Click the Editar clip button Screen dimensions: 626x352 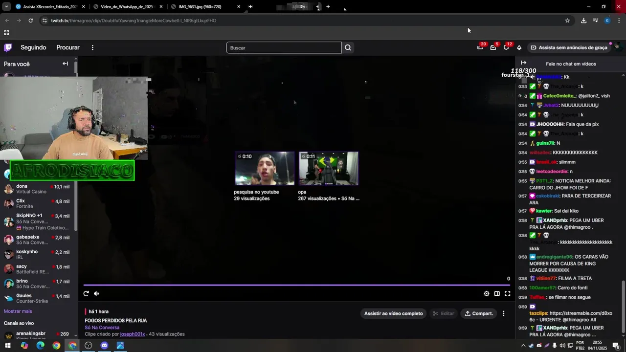point(443,313)
